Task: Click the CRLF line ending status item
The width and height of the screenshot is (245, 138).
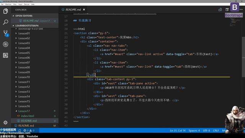Action: click(216, 130)
